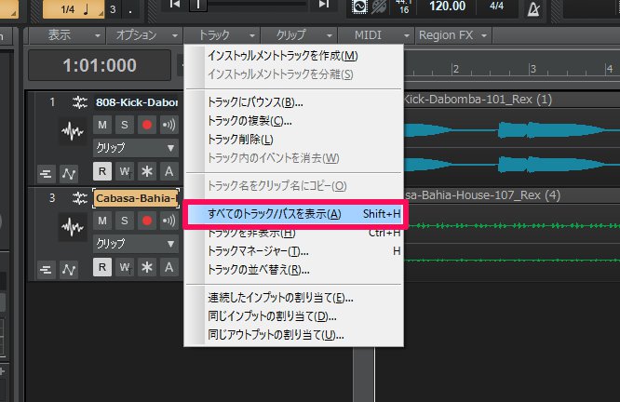Expand the Region FX menu
The width and height of the screenshot is (620, 402).
(452, 35)
